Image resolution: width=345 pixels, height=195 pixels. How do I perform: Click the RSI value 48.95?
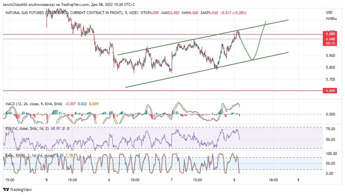tap(55, 128)
